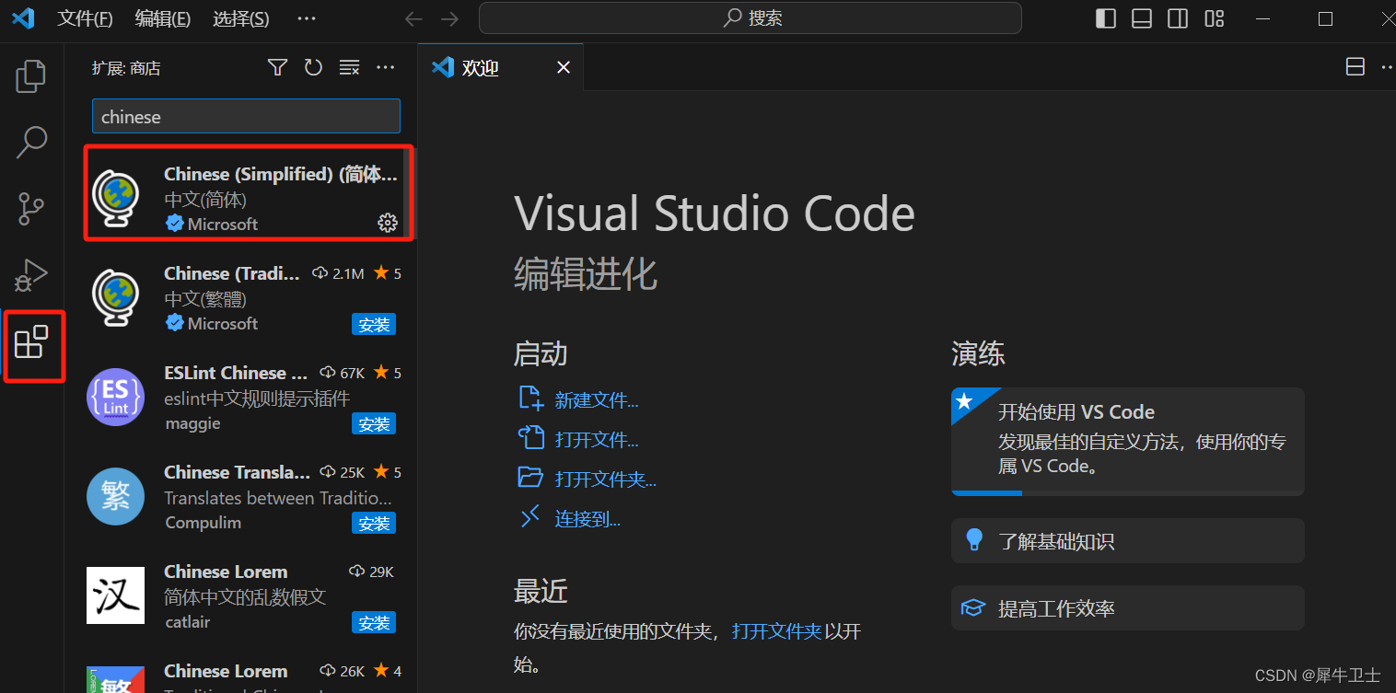This screenshot has width=1396, height=693.
Task: Click the 开始使用 VS Code progress bar
Action: point(1128,492)
